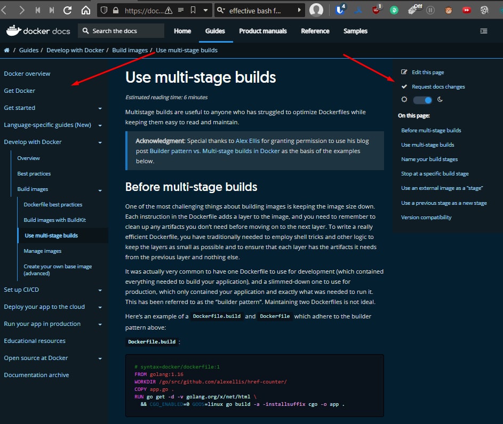Open the Guides nav tab
This screenshot has height=424, width=503.
215,31
